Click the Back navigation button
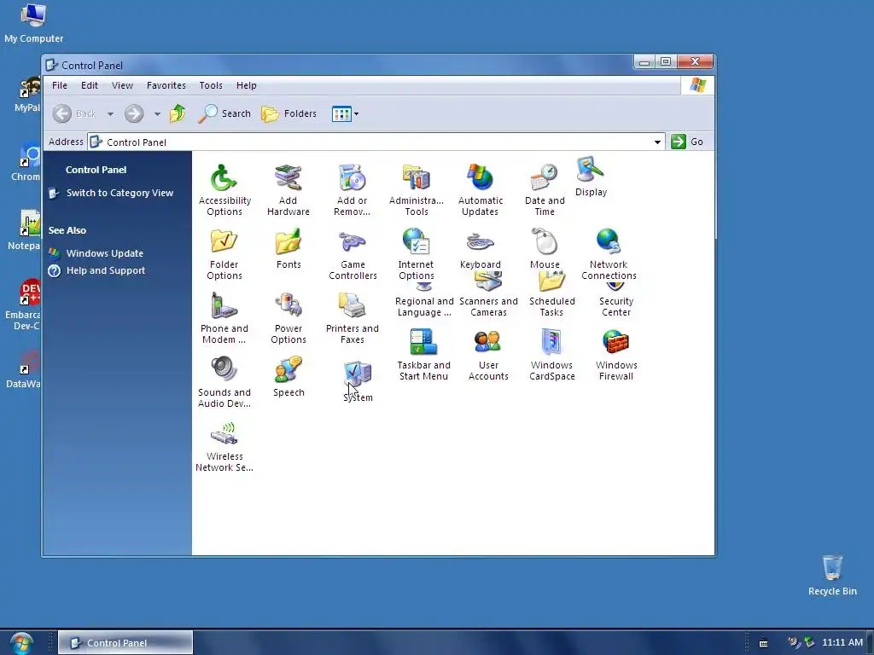 (x=76, y=113)
